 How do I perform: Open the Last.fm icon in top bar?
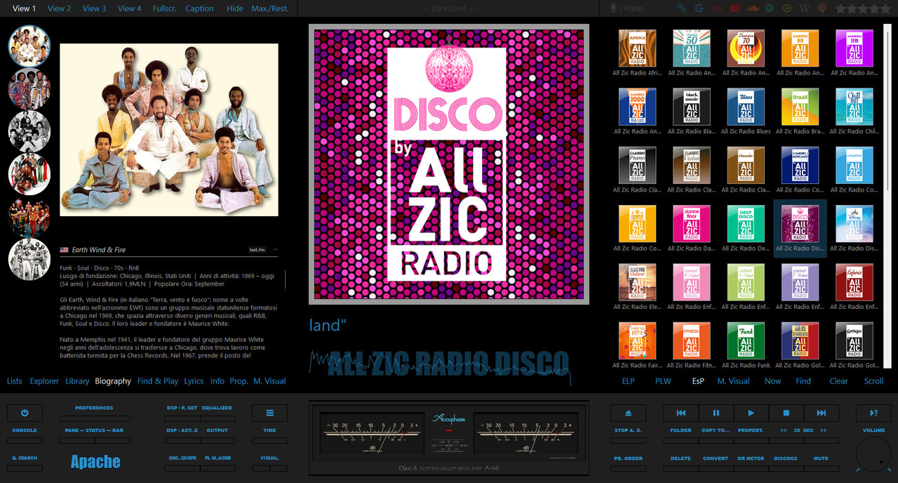[716, 8]
